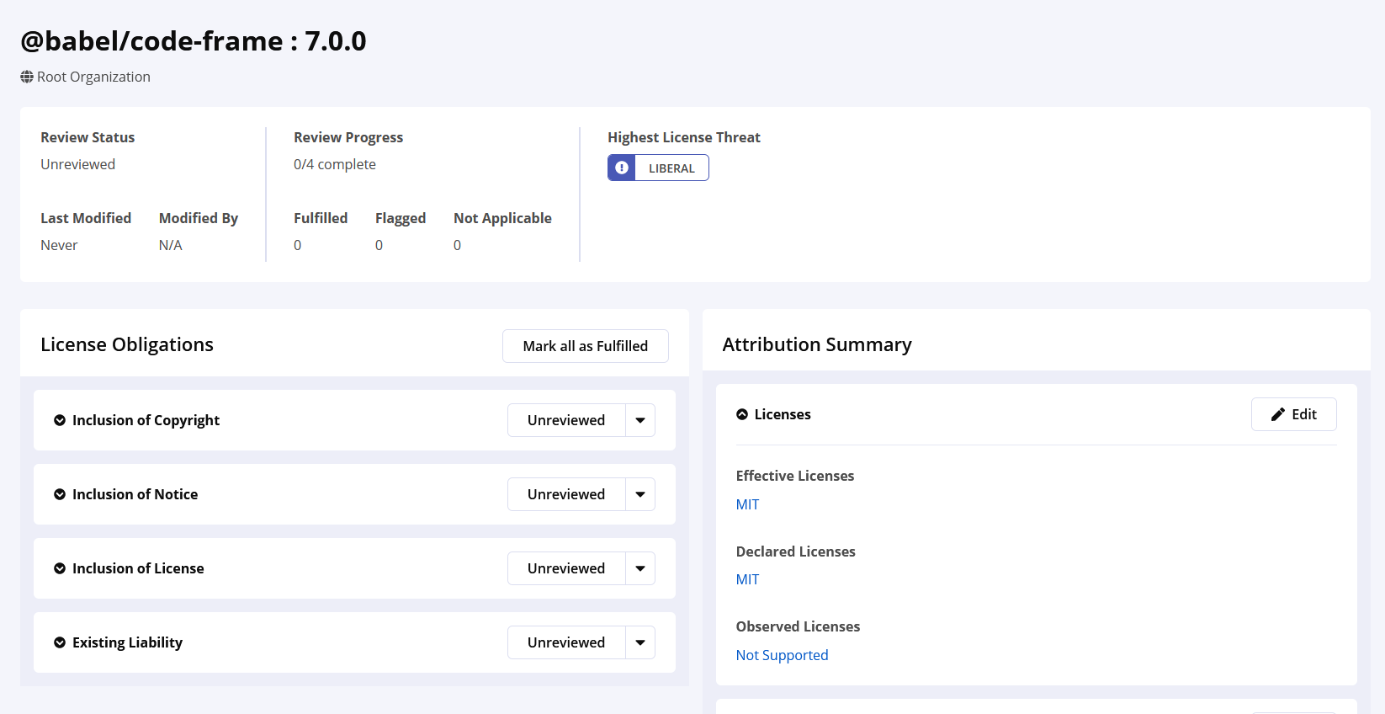Click Root Organization text
This screenshot has height=714, width=1385.
point(93,77)
